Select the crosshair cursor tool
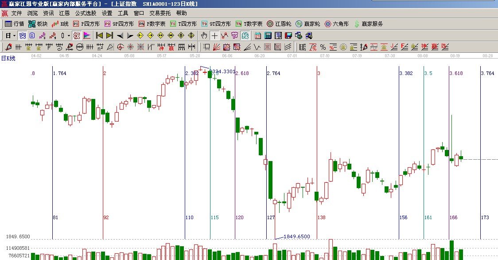This screenshot has width=498, height=260. point(214,35)
